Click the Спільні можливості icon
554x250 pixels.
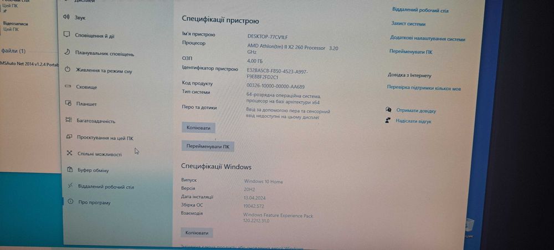click(x=70, y=153)
